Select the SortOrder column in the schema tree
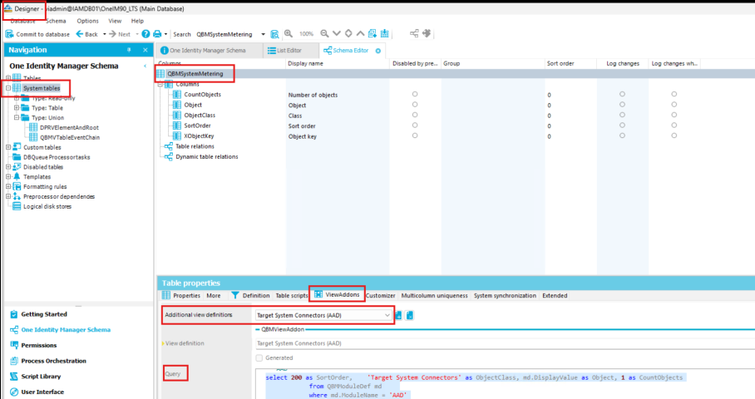Viewport: 755px width, 399px height. (197, 126)
